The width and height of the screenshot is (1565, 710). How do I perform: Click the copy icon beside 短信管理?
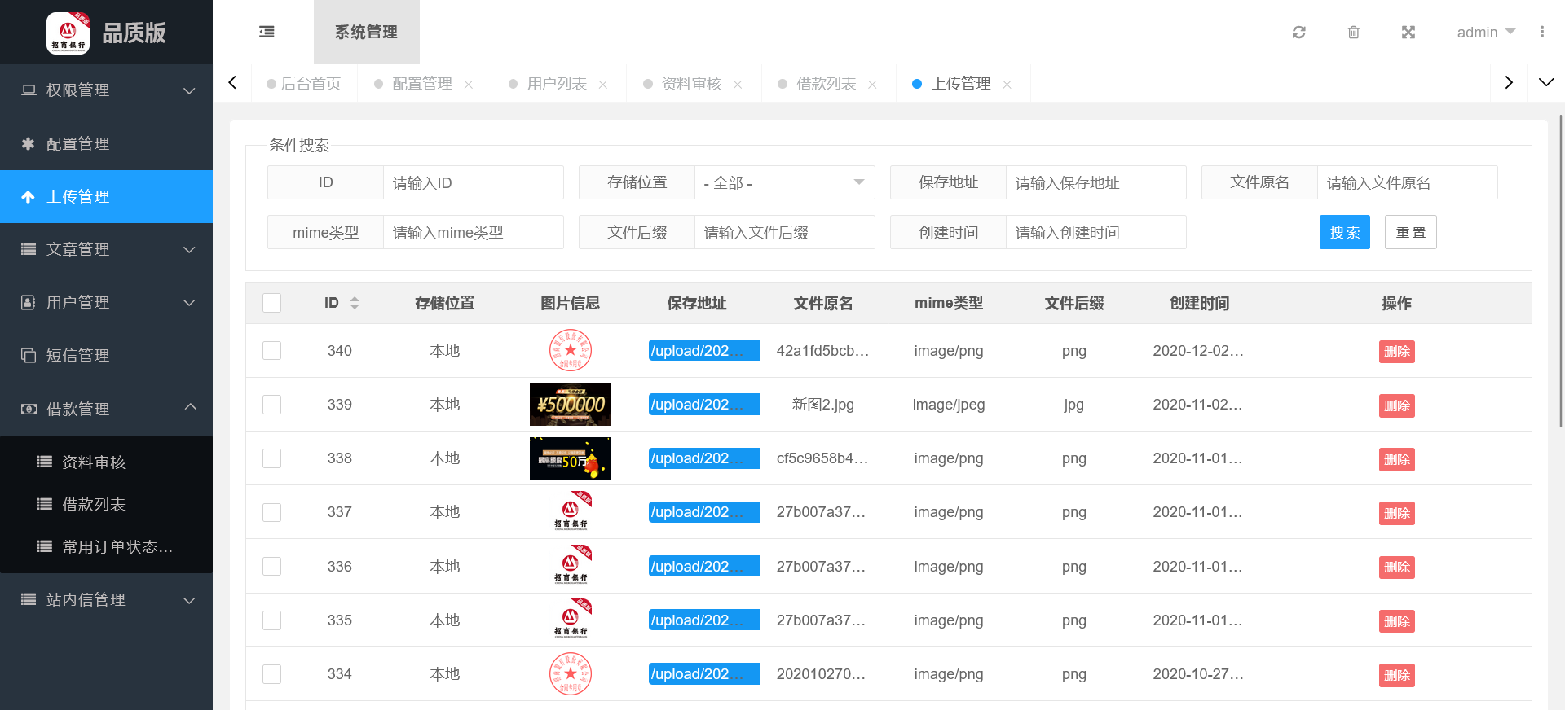[29, 355]
